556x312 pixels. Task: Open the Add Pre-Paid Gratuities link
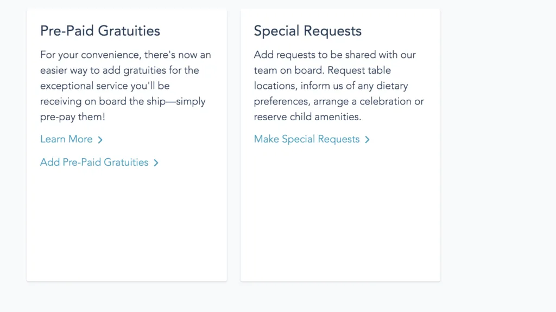[94, 162]
